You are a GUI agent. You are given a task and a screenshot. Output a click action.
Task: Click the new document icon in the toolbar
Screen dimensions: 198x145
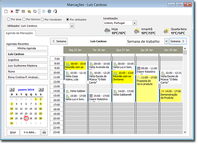(x=6, y=12)
